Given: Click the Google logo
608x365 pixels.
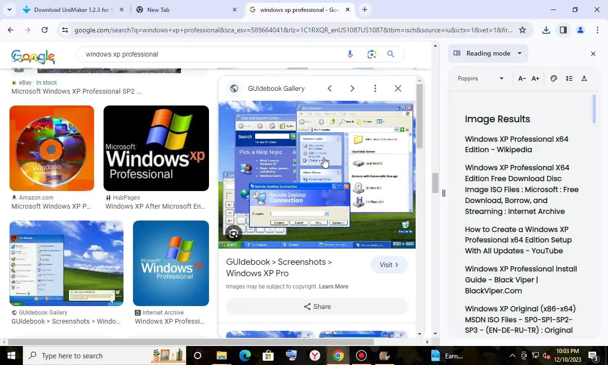Looking at the screenshot, I should [33, 56].
